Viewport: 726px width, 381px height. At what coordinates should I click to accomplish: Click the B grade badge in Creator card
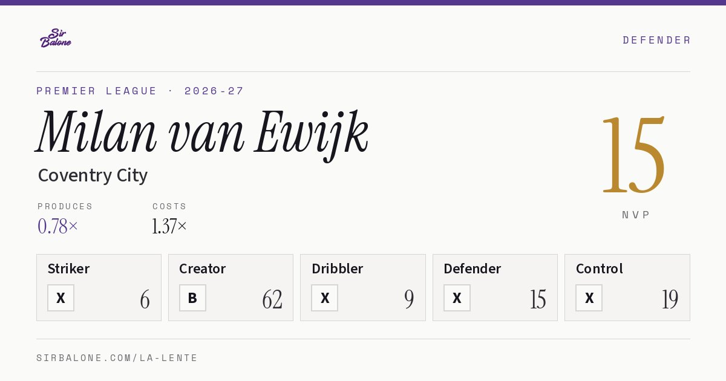[192, 298]
